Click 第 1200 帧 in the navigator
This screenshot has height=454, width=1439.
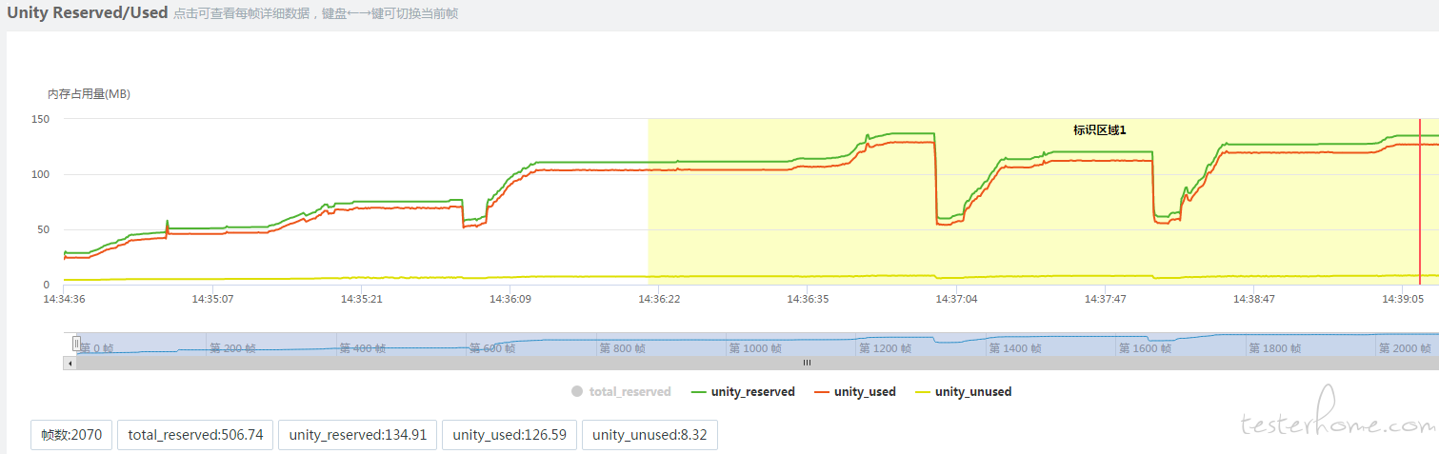(x=886, y=348)
